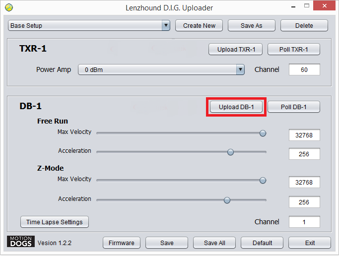Viewport: 339px width, 256px height.
Task: Click the Z-Mode Acceleration value field
Action: tap(304, 202)
